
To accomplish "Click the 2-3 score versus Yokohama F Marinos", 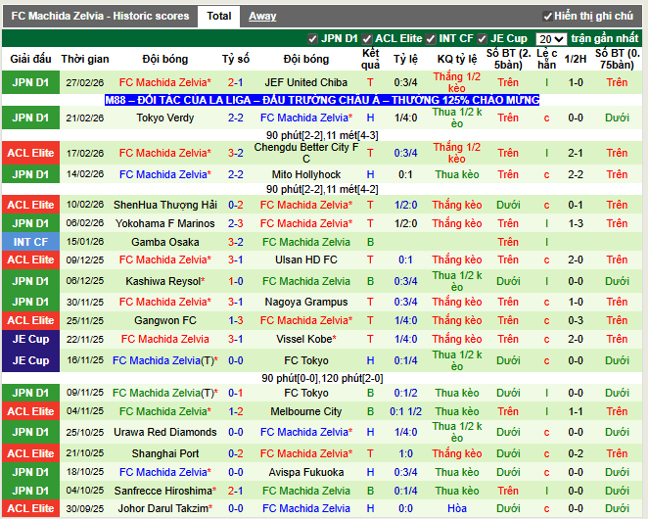I will (x=236, y=223).
